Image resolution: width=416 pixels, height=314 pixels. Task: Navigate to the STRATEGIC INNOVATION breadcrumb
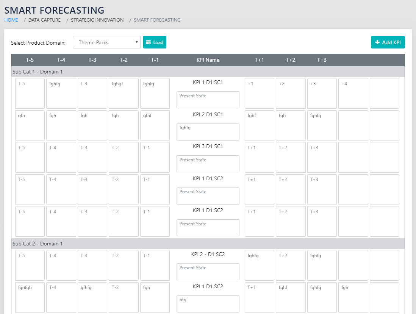97,20
